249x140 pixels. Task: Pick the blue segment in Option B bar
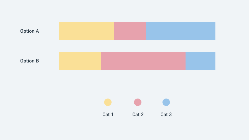coord(200,61)
